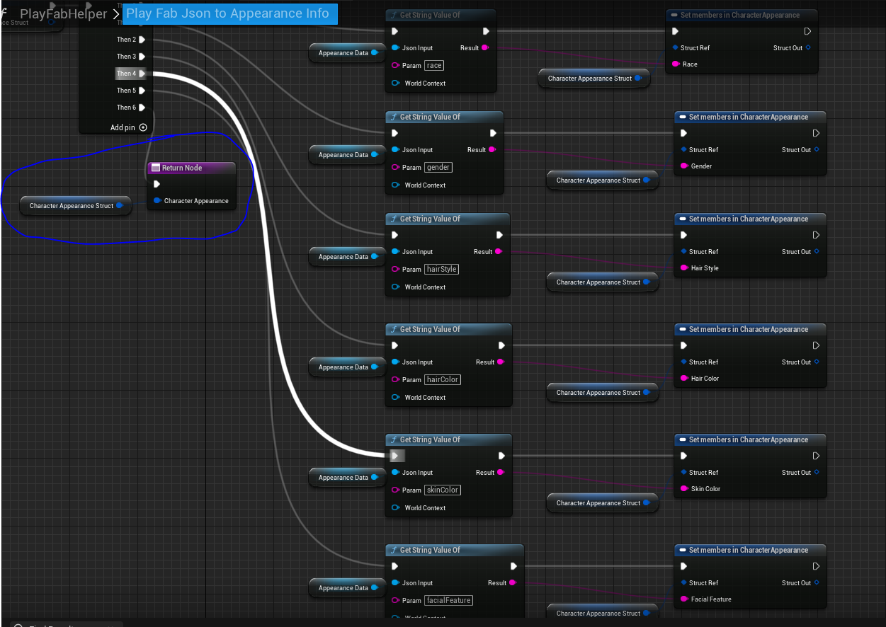Click highlighted exec input pin of skinColor node

(x=397, y=456)
